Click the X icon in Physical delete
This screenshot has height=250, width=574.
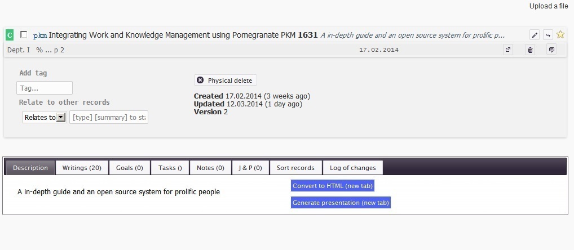200,81
